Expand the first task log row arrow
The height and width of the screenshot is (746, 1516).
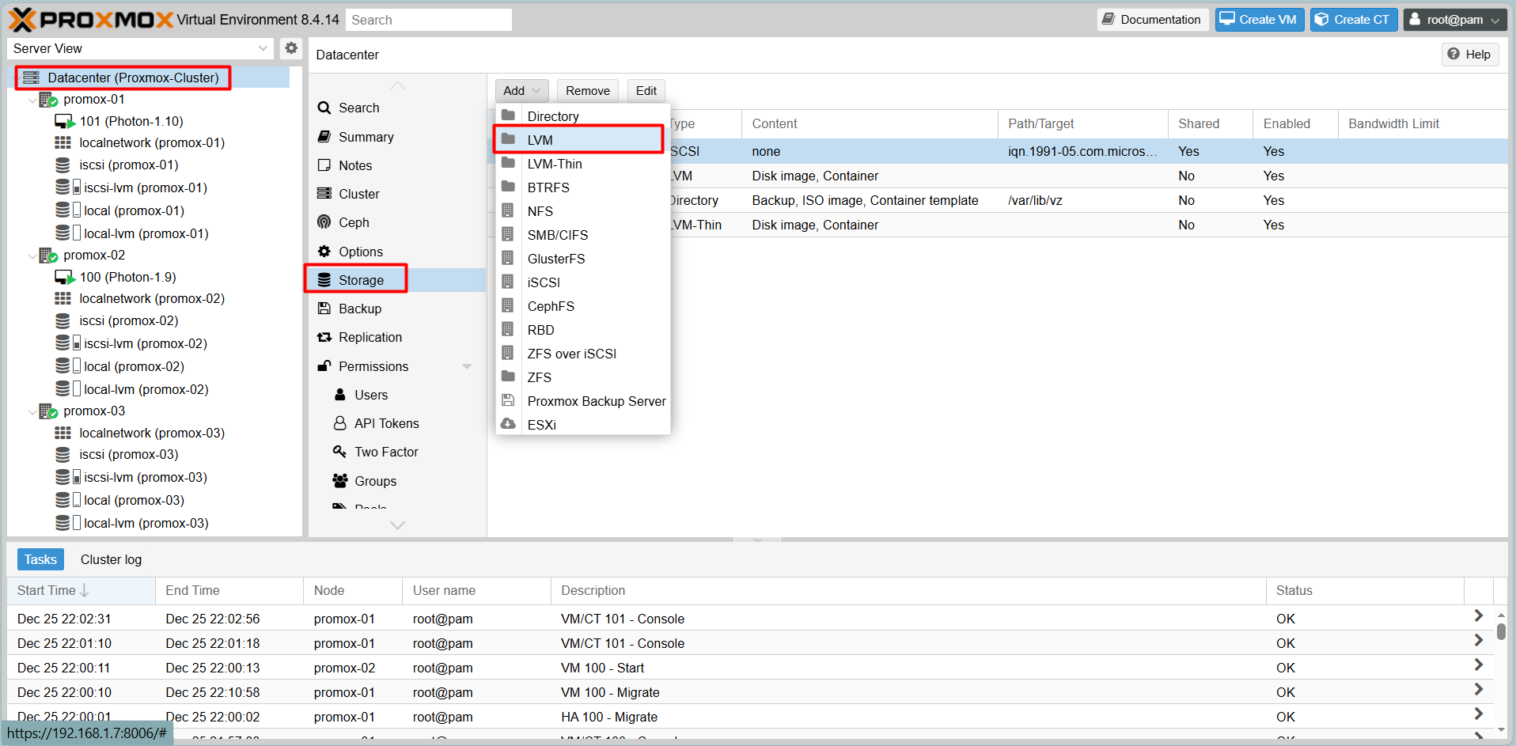coord(1477,616)
